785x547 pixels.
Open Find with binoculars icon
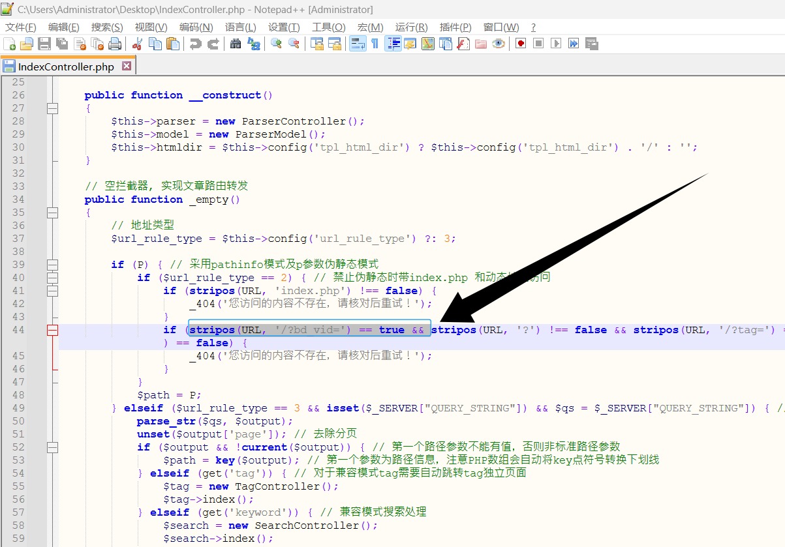[236, 44]
